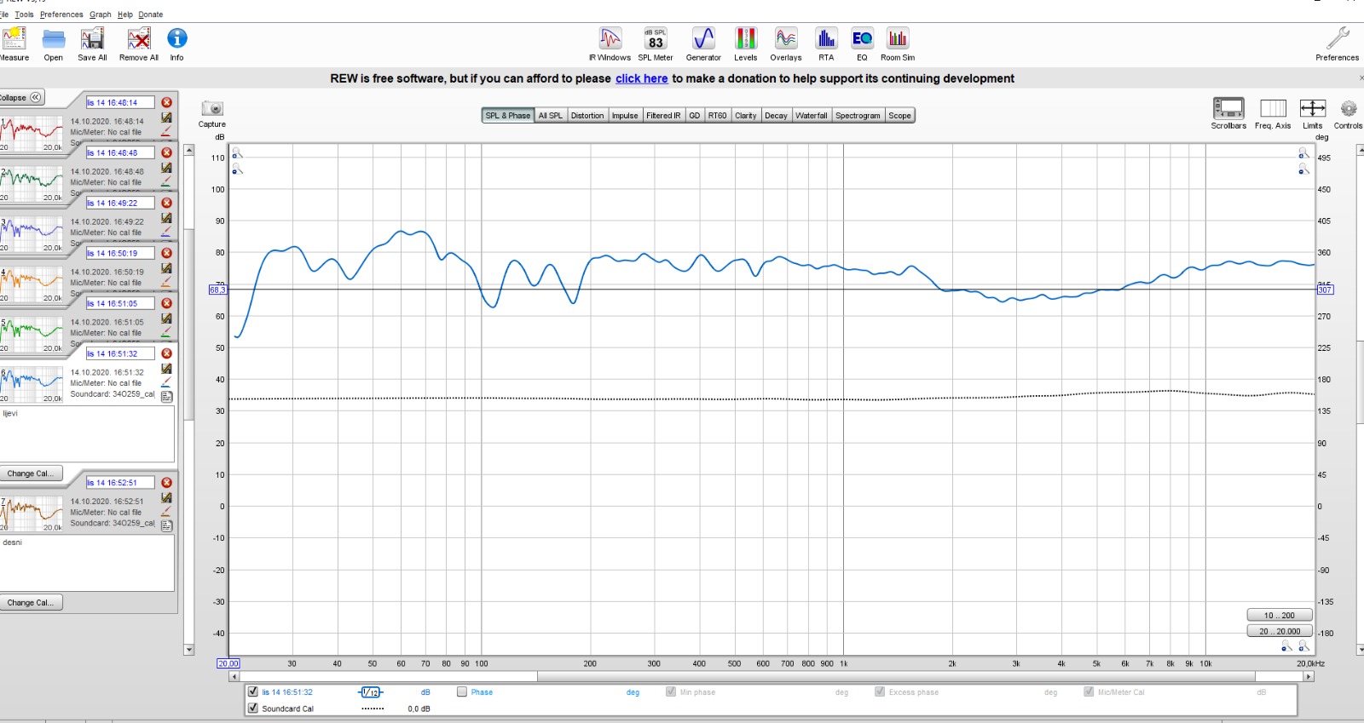Open the Donate menu
The image size is (1364, 723).
151,14
